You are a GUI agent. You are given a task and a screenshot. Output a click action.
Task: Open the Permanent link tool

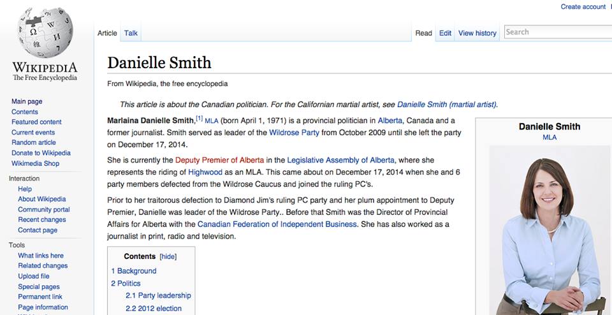[40, 297]
